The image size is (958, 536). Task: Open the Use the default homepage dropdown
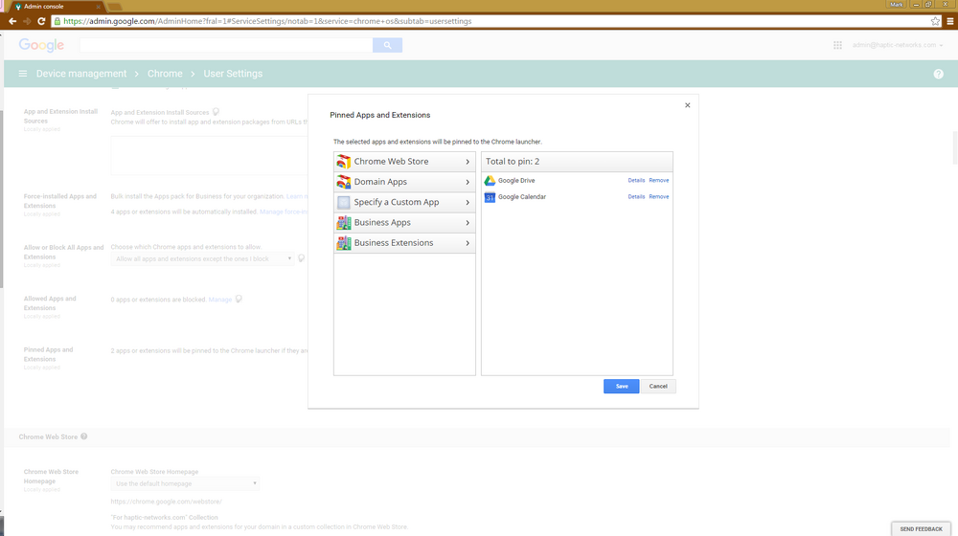pos(185,483)
